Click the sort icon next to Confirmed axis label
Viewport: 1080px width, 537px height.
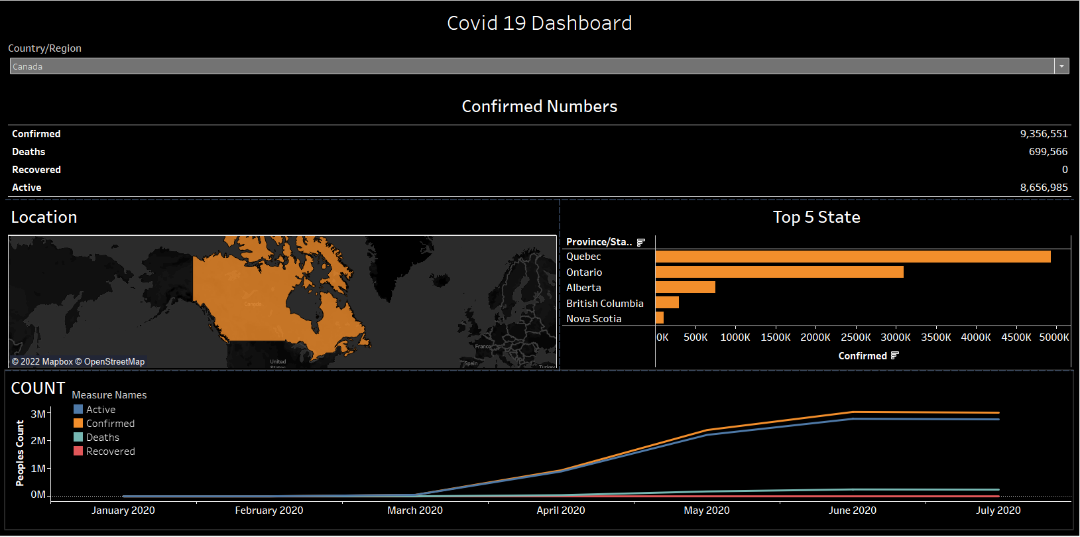[894, 356]
